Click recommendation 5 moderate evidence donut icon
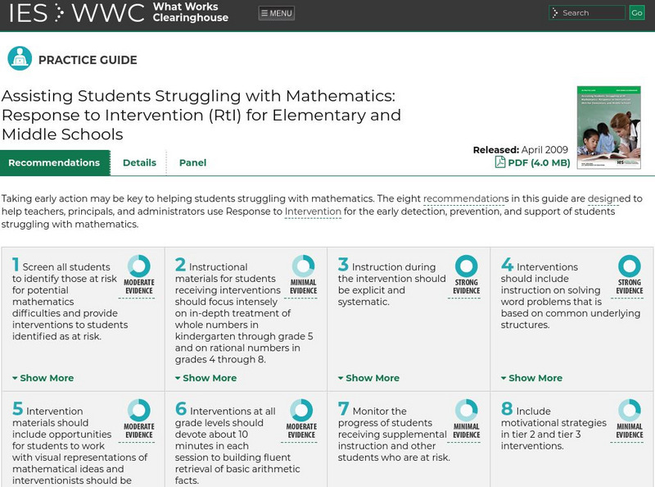 139,411
